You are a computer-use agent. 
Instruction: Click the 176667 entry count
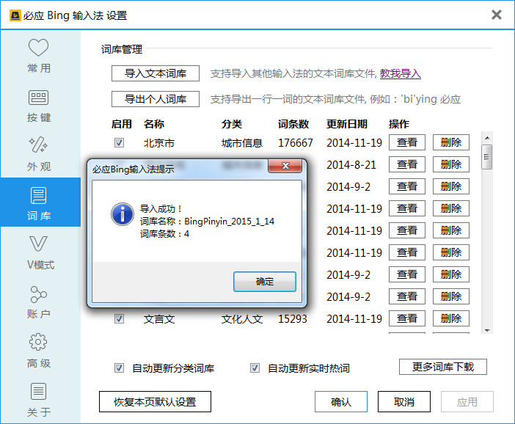(x=295, y=143)
